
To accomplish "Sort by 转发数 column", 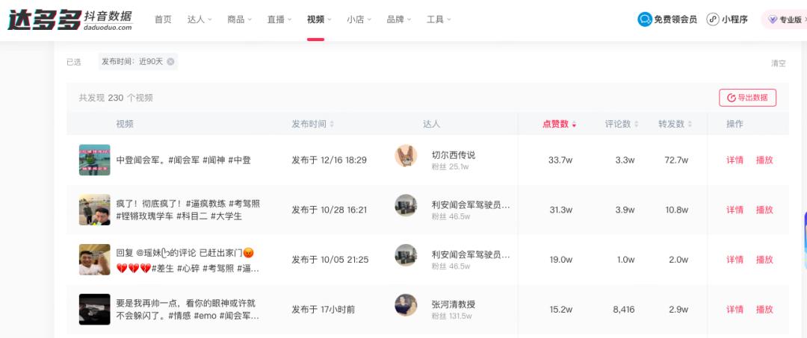I will click(x=675, y=124).
